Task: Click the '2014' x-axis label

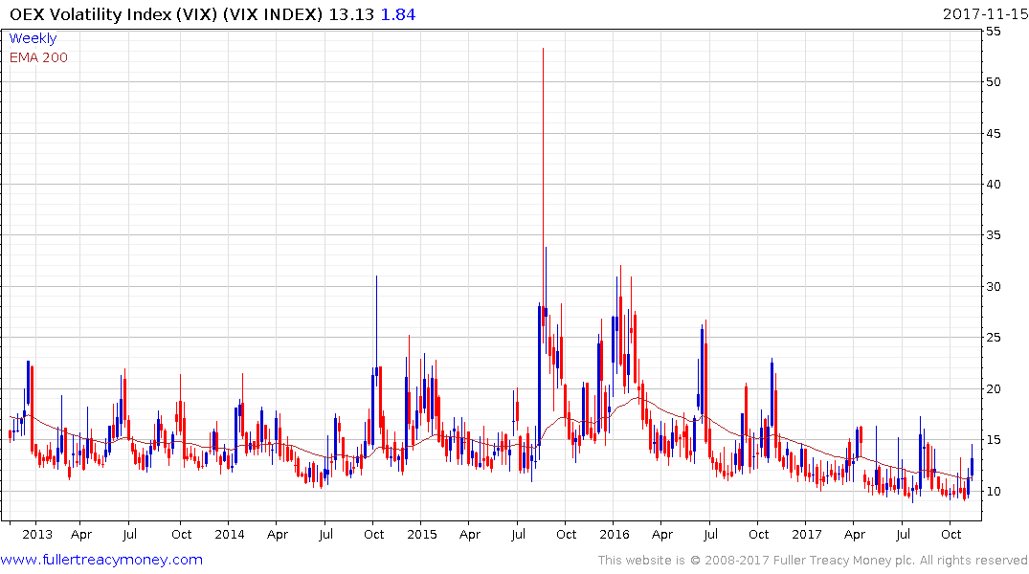Action: tap(230, 534)
